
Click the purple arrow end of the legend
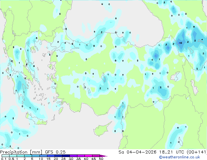(x=104, y=156)
